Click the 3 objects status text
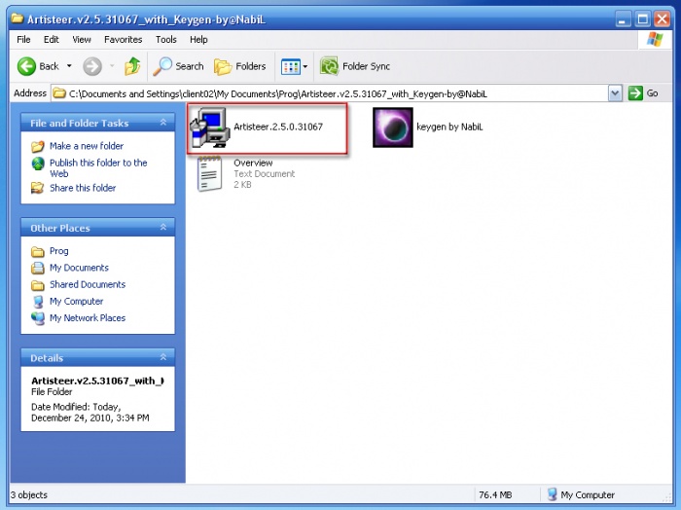This screenshot has width=681, height=510. click(x=29, y=494)
